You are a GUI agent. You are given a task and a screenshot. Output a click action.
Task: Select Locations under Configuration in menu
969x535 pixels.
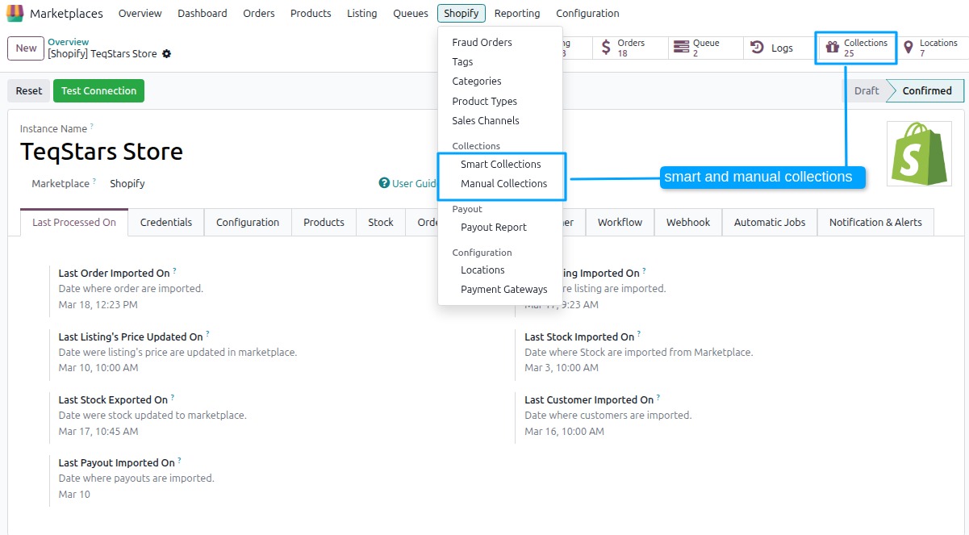coord(500,270)
